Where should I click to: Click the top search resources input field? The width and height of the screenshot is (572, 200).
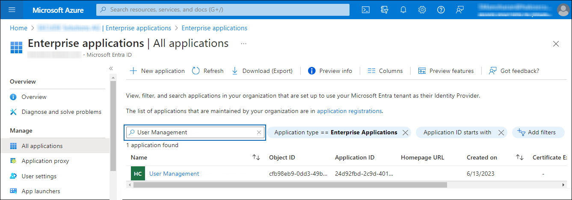(x=222, y=9)
